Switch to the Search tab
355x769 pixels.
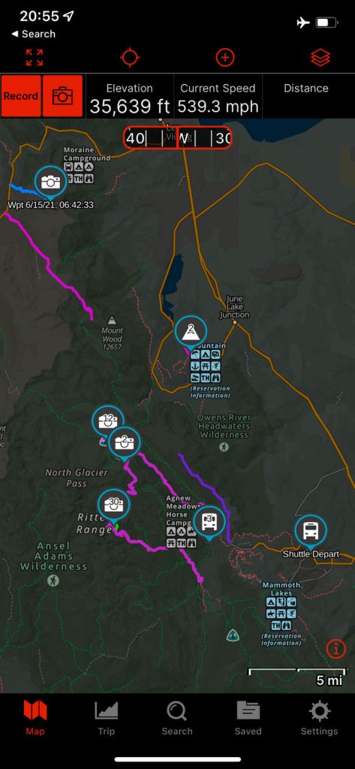pos(177,719)
